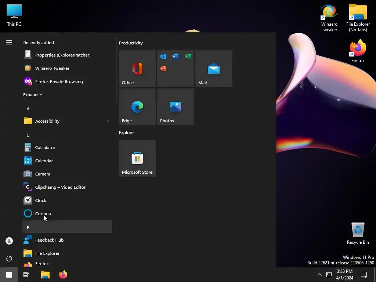The image size is (376, 282).
Task: Open Calculator from the app list
Action: tap(67, 148)
